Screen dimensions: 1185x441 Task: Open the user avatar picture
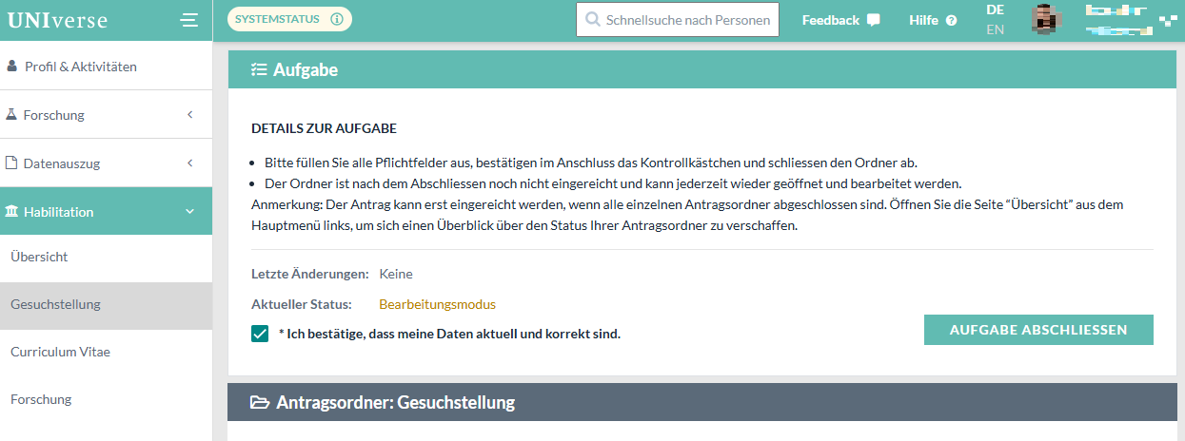point(1047,19)
